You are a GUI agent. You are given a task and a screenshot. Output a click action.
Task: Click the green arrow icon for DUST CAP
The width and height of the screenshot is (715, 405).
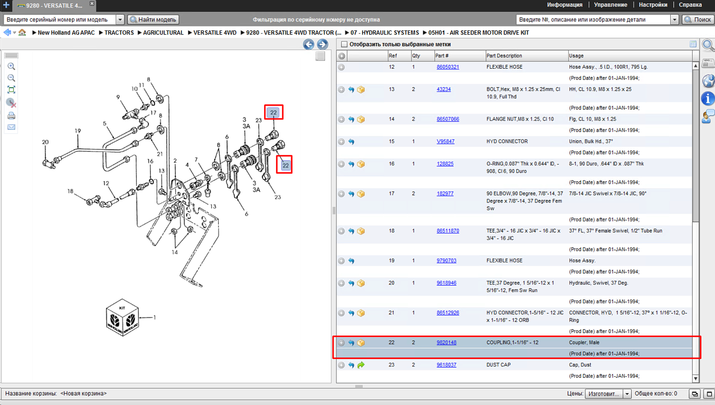(x=361, y=365)
